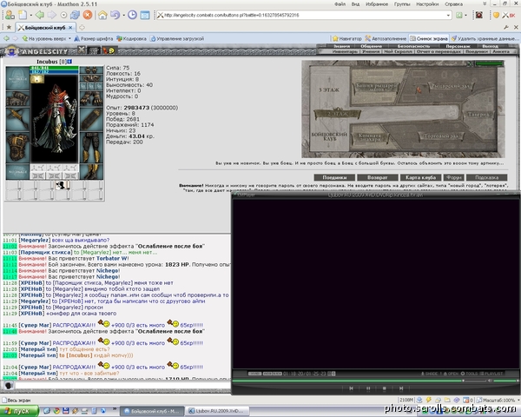Stop the video in media player

tap(385, 388)
